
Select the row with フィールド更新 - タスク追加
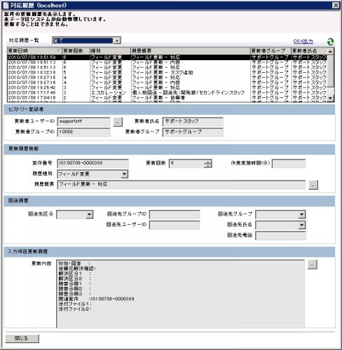click(x=167, y=72)
